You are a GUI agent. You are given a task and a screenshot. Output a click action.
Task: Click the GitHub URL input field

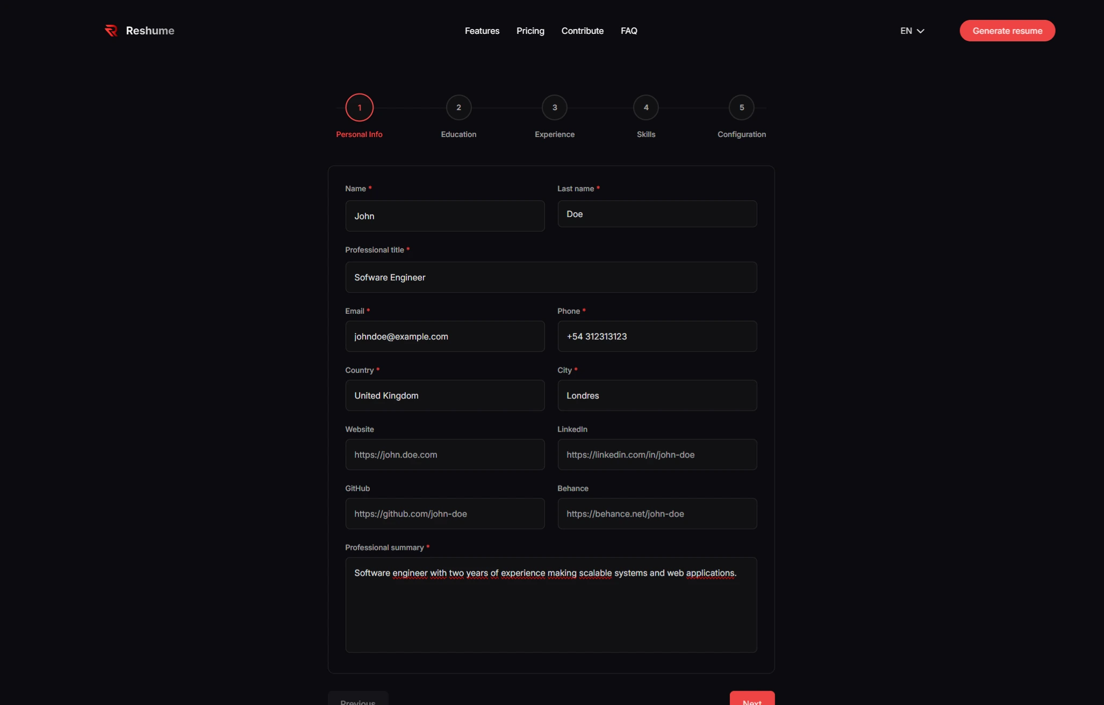(x=445, y=514)
